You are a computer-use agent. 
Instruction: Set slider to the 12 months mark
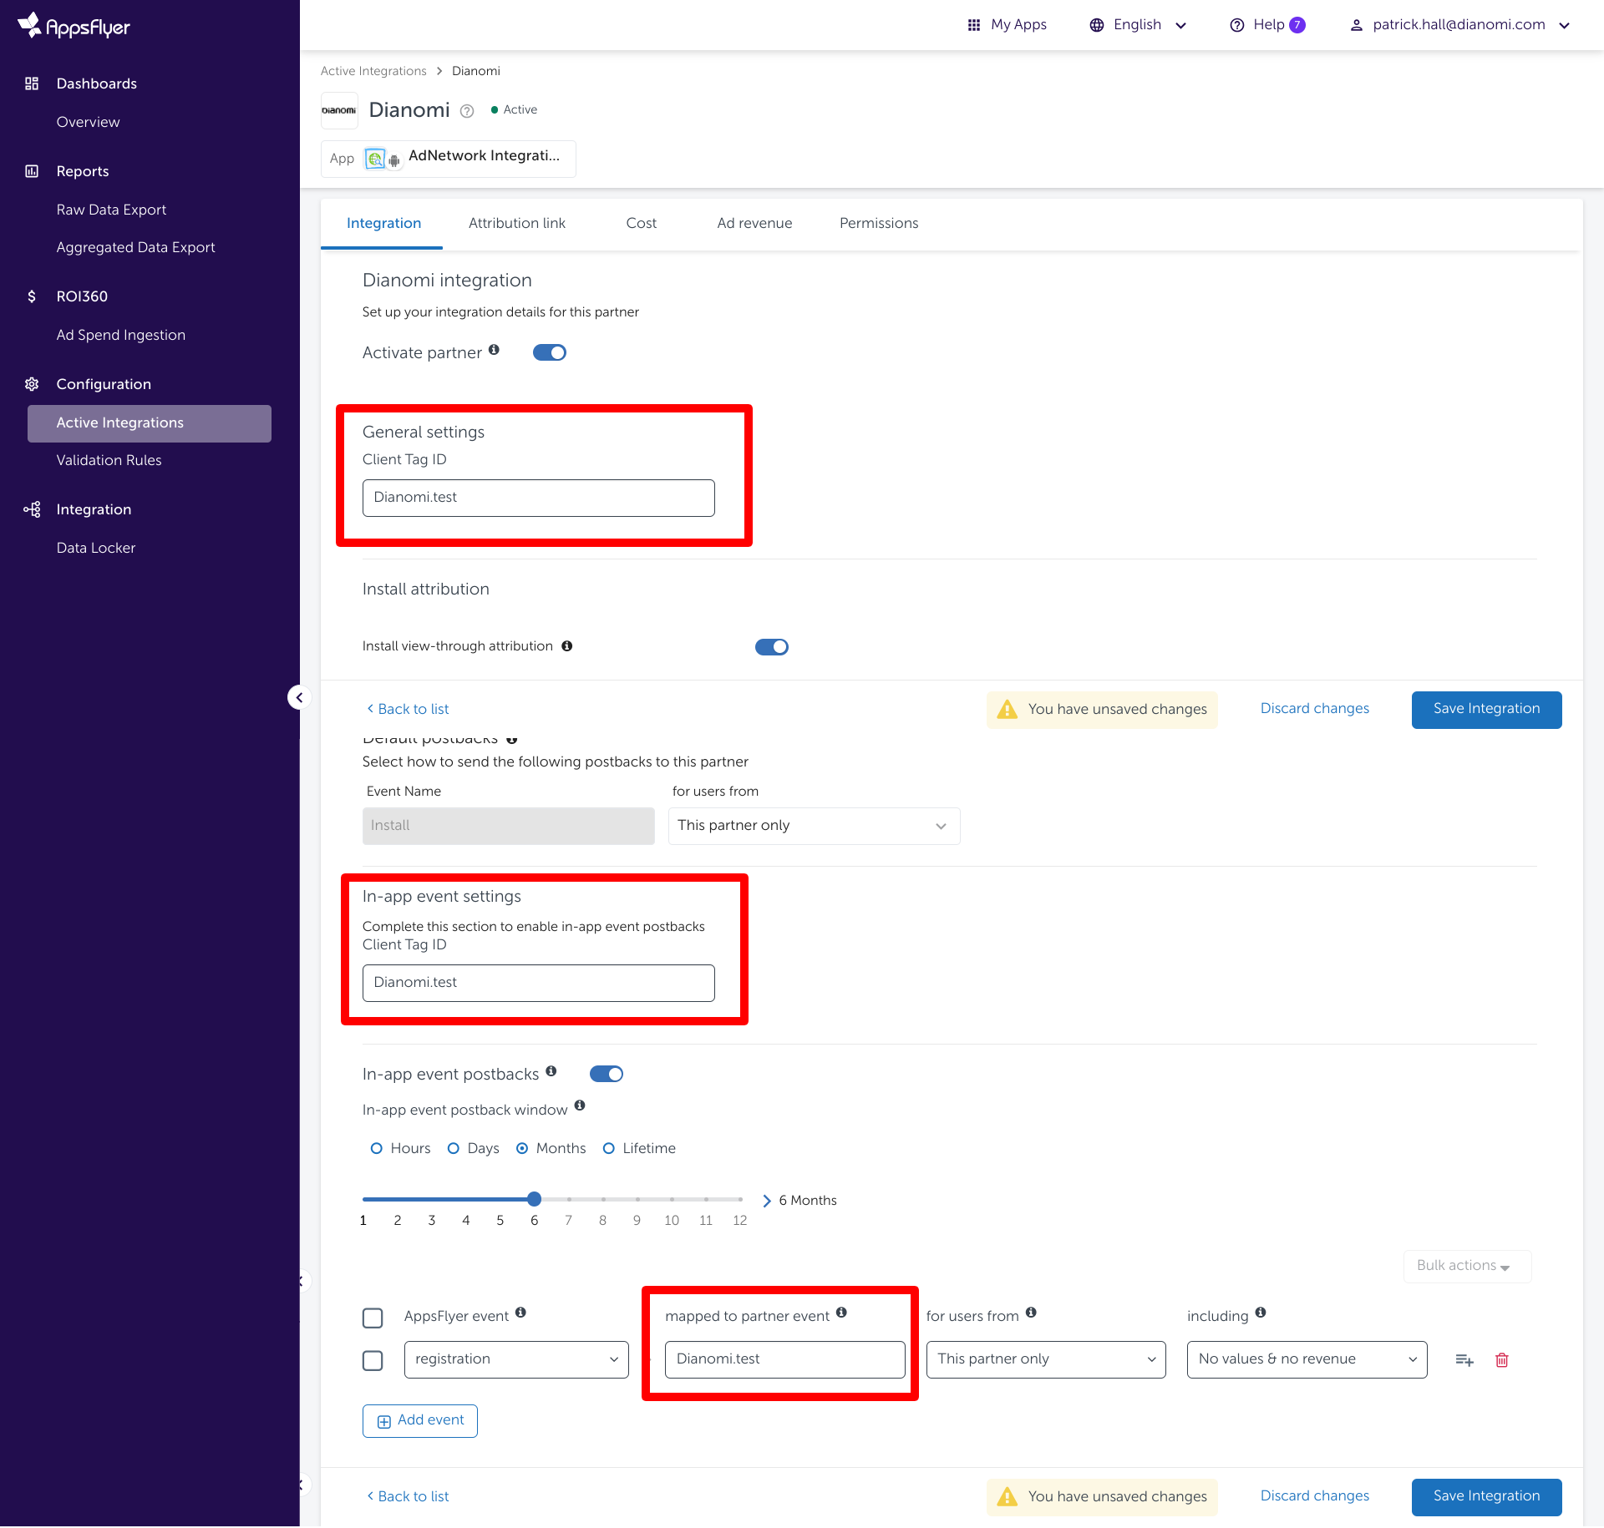[x=740, y=1200]
